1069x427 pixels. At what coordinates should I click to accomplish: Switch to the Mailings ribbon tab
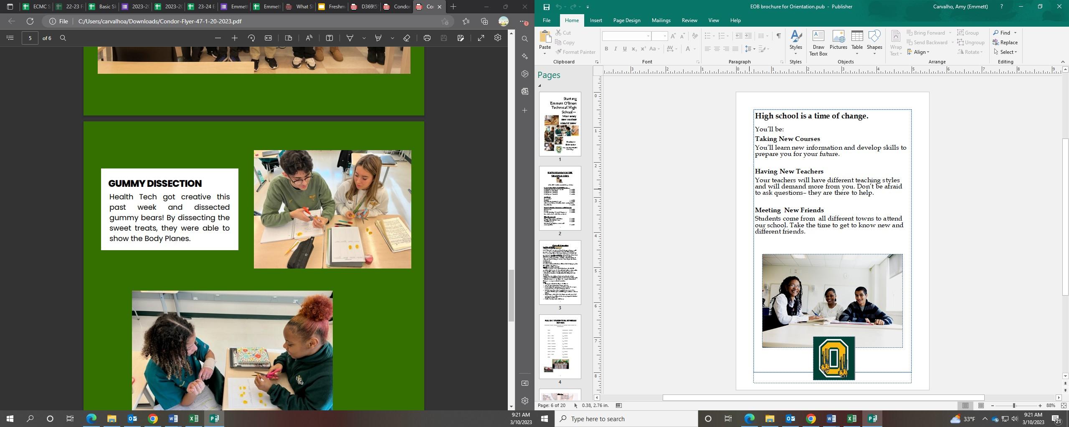(x=661, y=20)
